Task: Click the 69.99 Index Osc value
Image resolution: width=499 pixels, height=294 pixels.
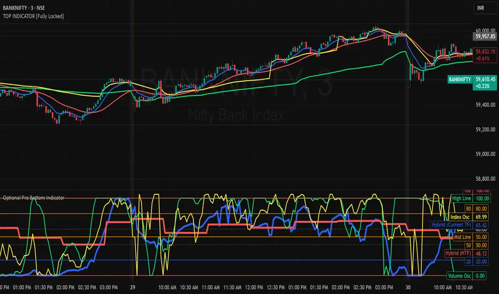Action: pyautogui.click(x=481, y=217)
